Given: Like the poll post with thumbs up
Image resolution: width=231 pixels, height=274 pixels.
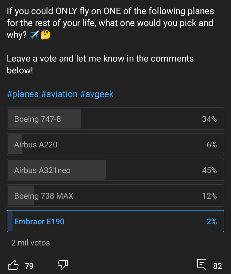Looking at the screenshot, I should (13, 265).
